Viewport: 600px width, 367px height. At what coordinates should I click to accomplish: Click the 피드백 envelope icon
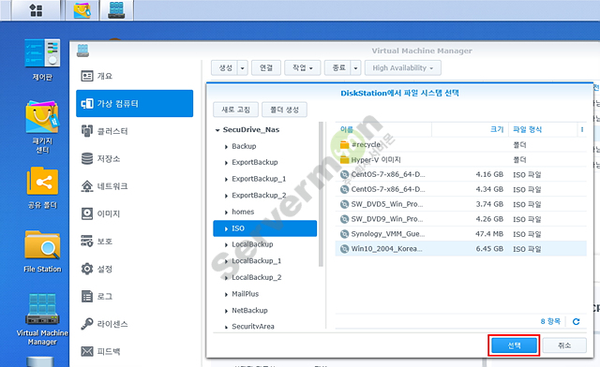pos(87,351)
